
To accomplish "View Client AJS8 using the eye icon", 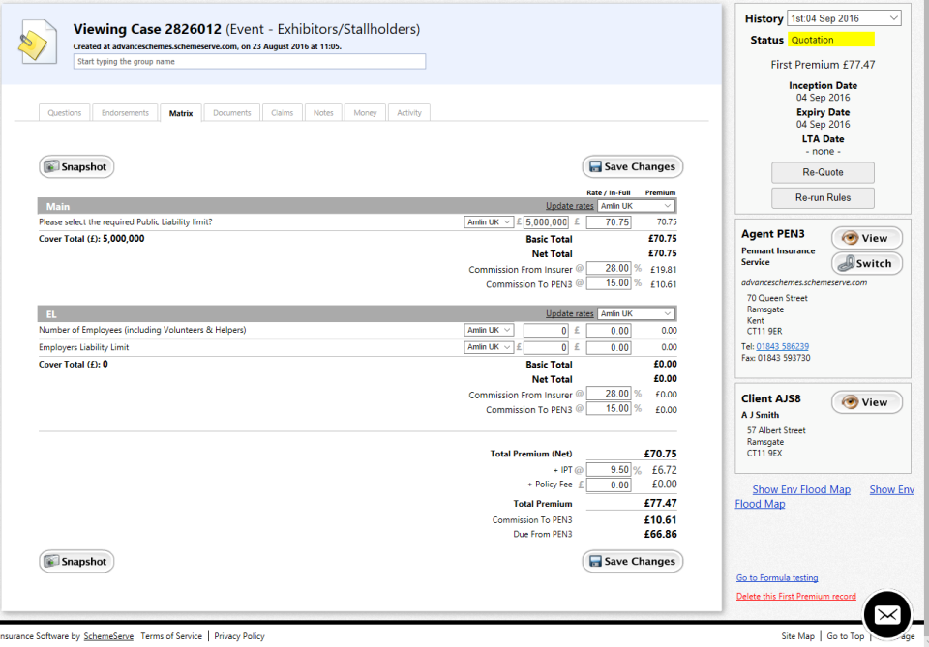I will coord(851,401).
